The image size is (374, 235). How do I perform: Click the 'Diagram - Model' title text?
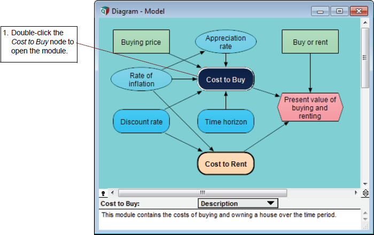[x=138, y=11]
